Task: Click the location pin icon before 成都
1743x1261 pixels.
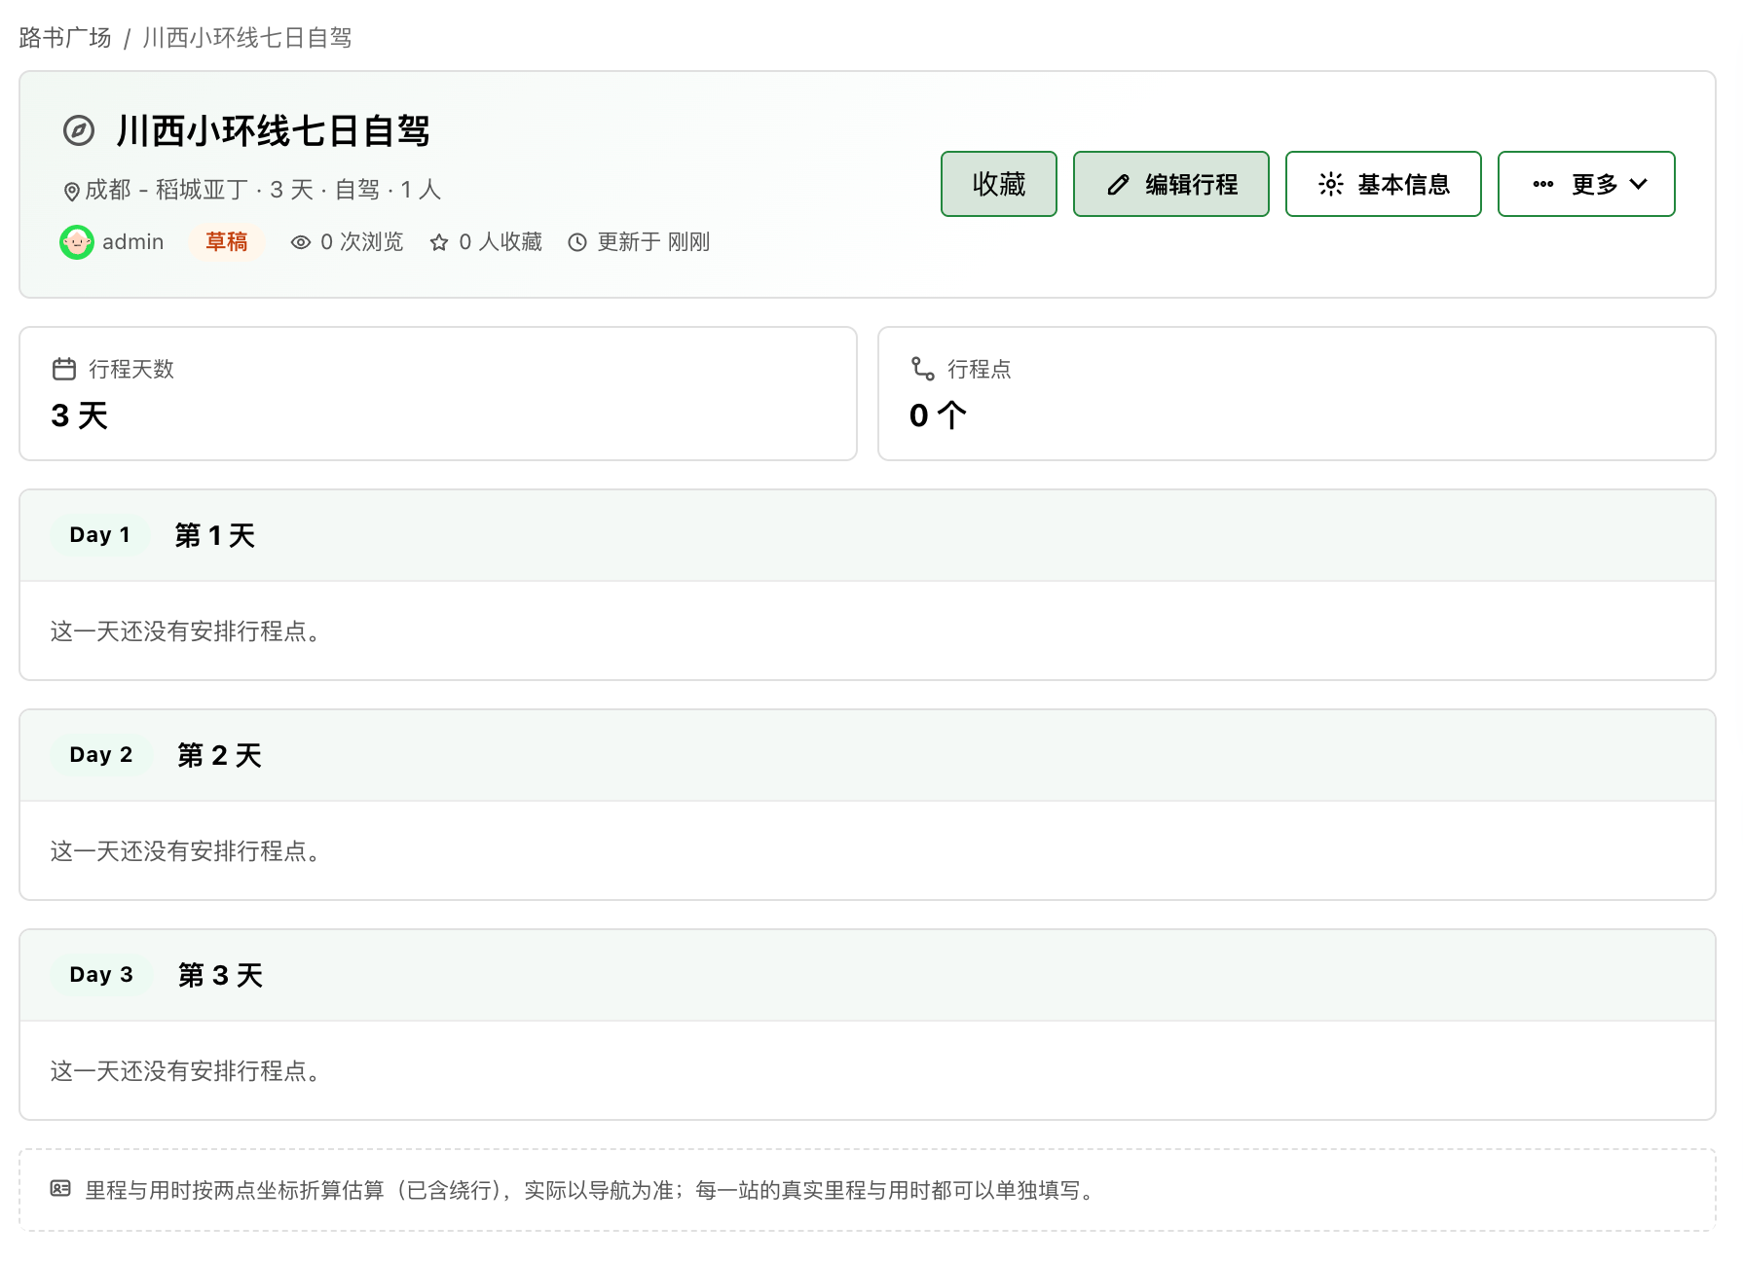Action: [71, 191]
